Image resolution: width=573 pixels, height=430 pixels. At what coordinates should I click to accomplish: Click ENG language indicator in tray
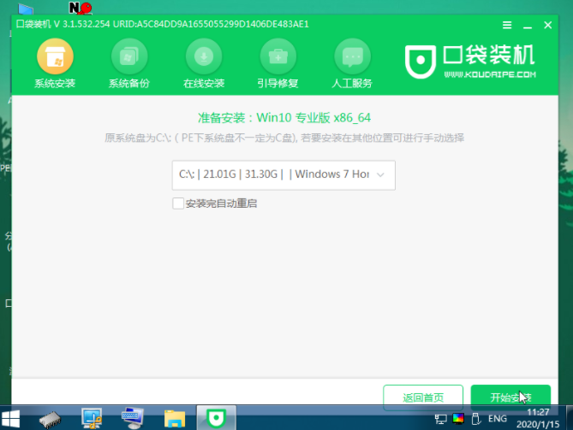point(498,419)
